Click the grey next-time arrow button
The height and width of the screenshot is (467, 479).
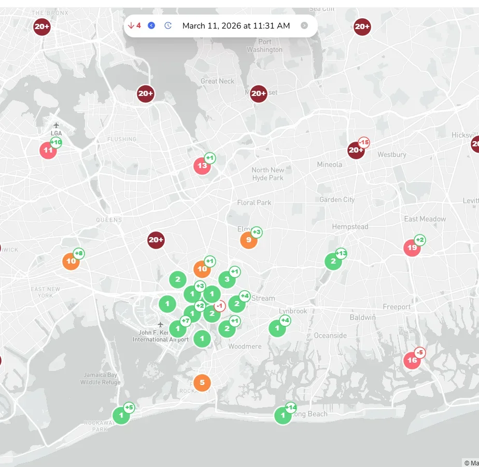coord(304,25)
